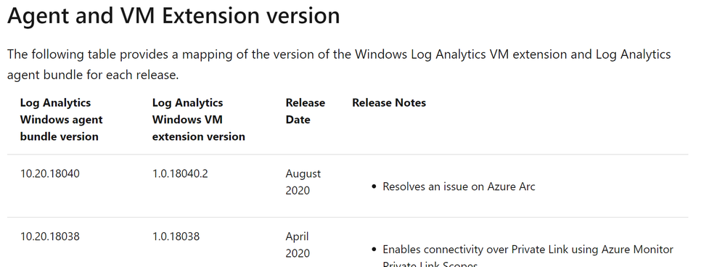The height and width of the screenshot is (267, 725).
Task: Select bundle version 10.20.18040 cell
Action: click(50, 173)
